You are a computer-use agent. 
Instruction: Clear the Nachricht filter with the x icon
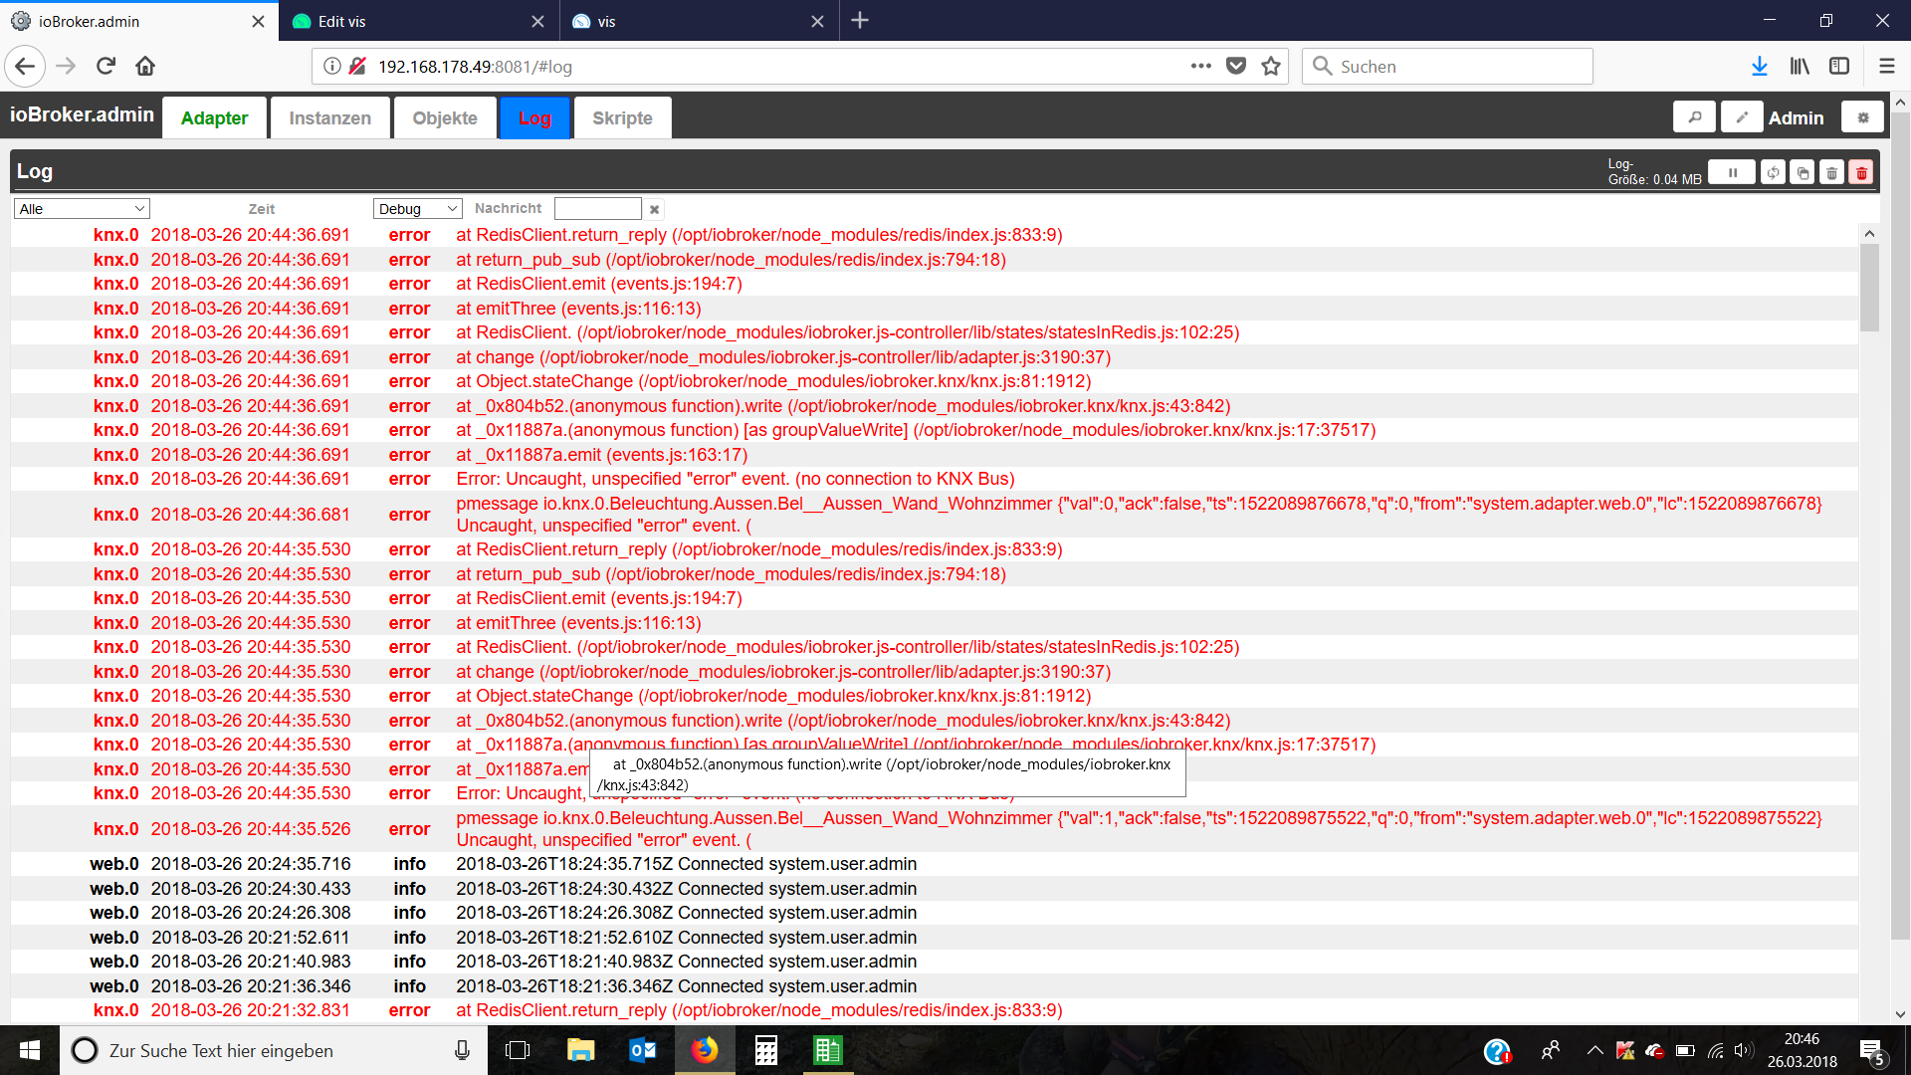pos(654,209)
